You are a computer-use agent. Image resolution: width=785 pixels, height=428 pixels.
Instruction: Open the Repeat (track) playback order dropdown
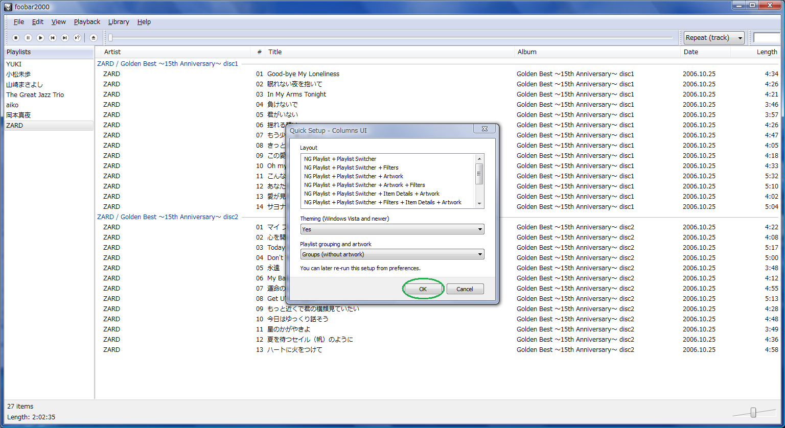click(714, 38)
